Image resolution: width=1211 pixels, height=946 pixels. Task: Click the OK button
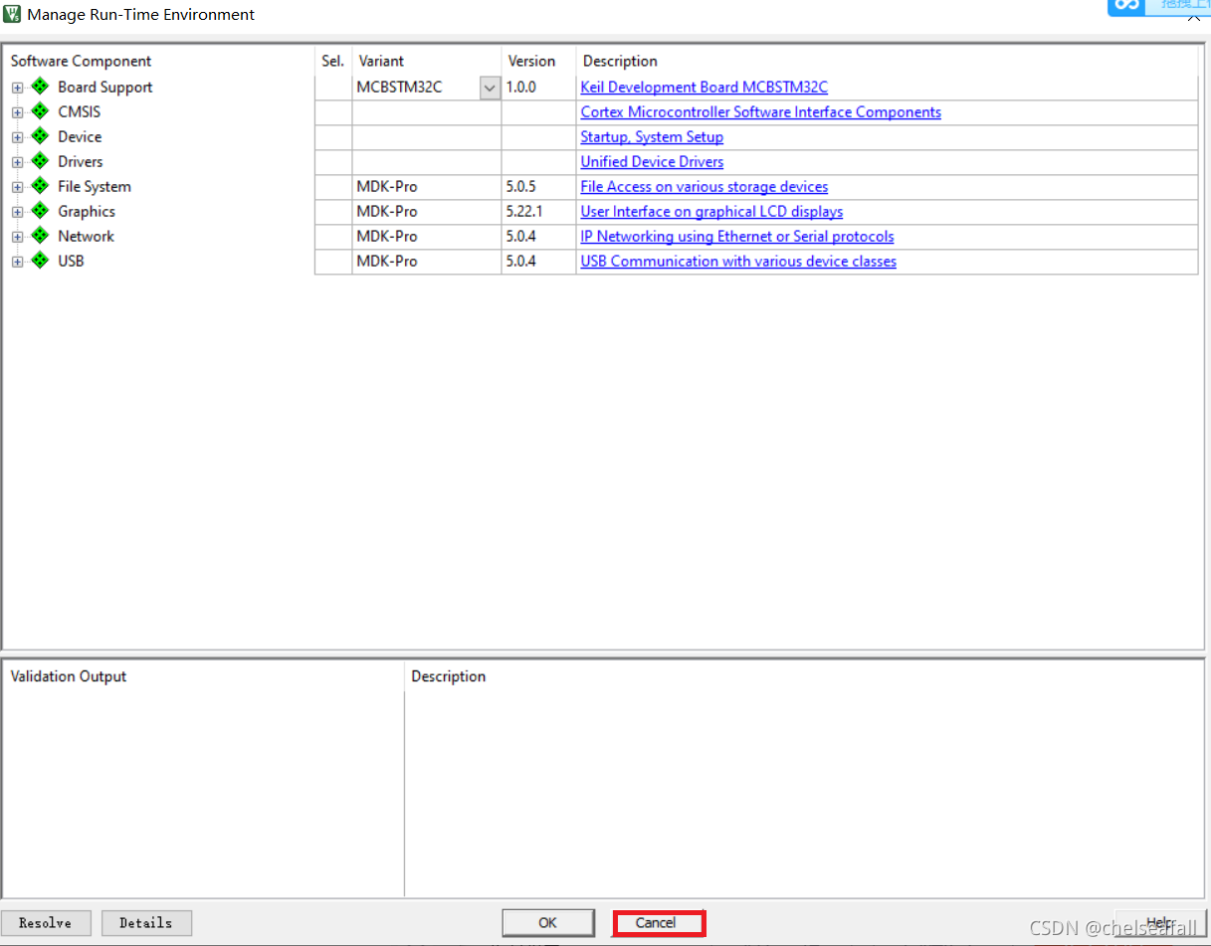pos(548,922)
